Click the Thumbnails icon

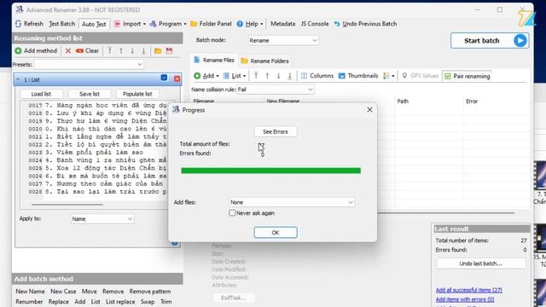[341, 76]
